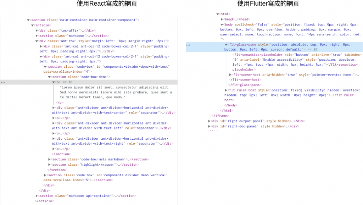Expand the code-box-meta markdown section
The image size is (363, 205).
49,159
